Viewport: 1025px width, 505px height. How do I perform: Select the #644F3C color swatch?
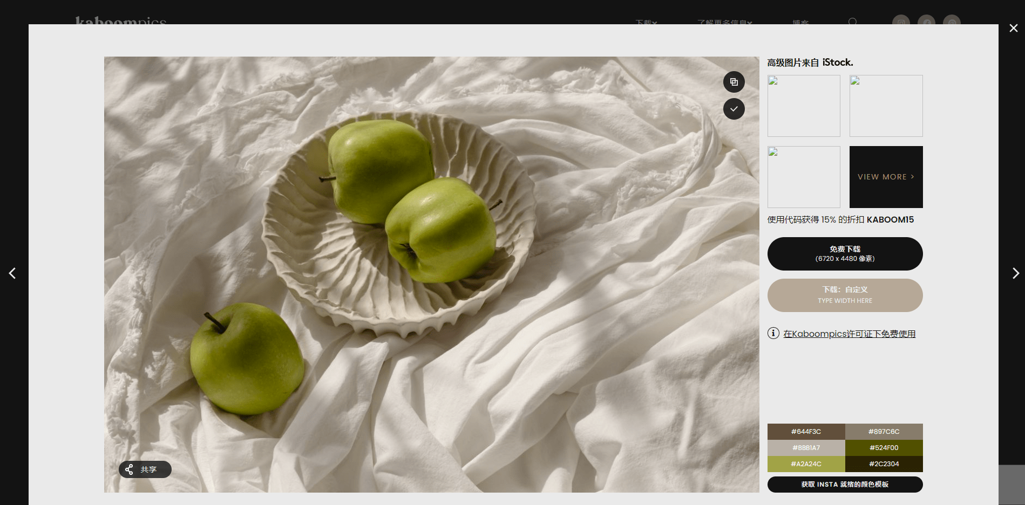[x=806, y=432]
